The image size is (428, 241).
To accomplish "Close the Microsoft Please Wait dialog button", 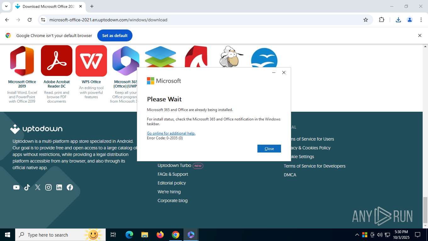I will 269,149.
